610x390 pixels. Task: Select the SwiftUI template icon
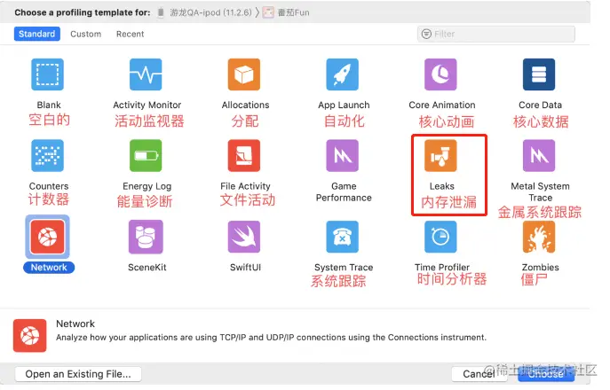coord(244,237)
